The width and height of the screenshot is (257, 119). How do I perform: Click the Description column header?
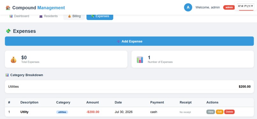(x=29, y=102)
